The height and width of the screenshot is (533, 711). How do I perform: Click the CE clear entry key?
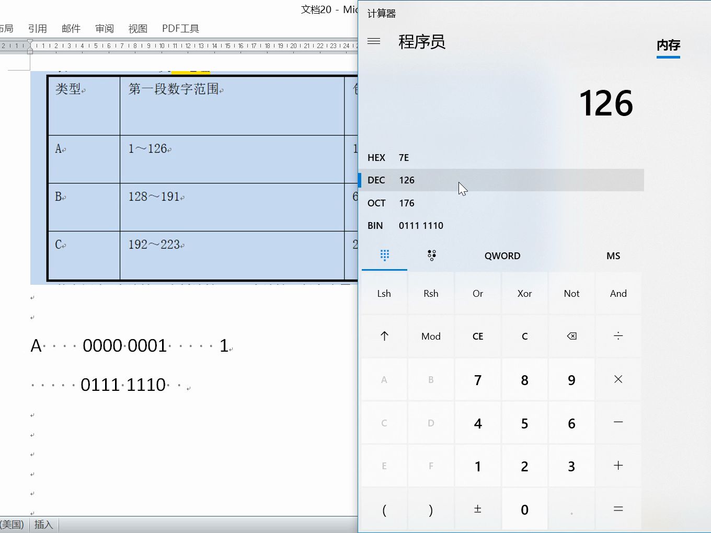[478, 336]
